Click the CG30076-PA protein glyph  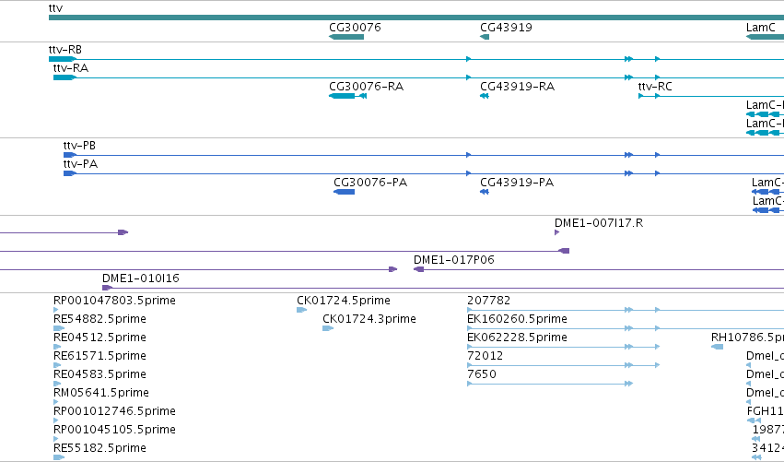[344, 192]
